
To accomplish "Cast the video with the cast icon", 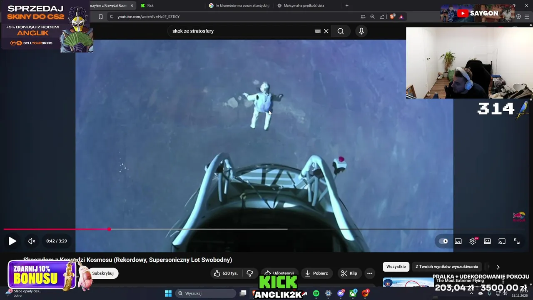I will (502, 241).
